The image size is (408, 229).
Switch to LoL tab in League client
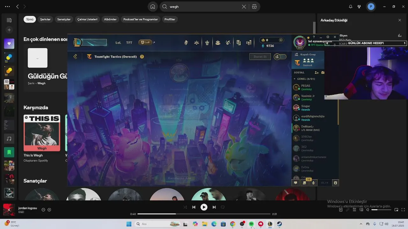[118, 43]
